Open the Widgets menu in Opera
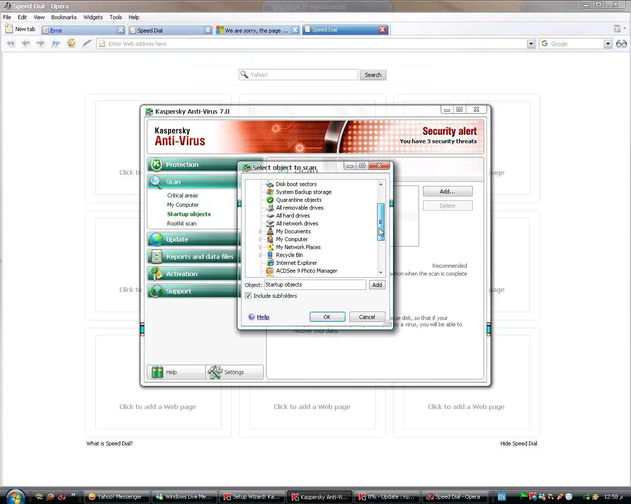 (x=93, y=17)
